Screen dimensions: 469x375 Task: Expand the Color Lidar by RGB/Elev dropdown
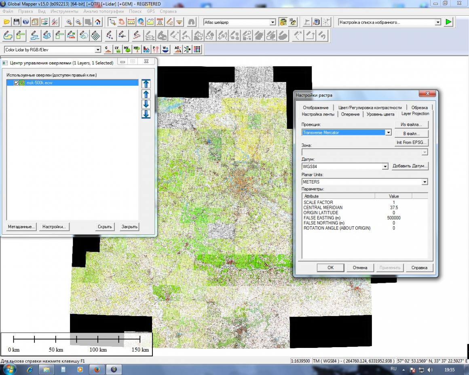97,50
